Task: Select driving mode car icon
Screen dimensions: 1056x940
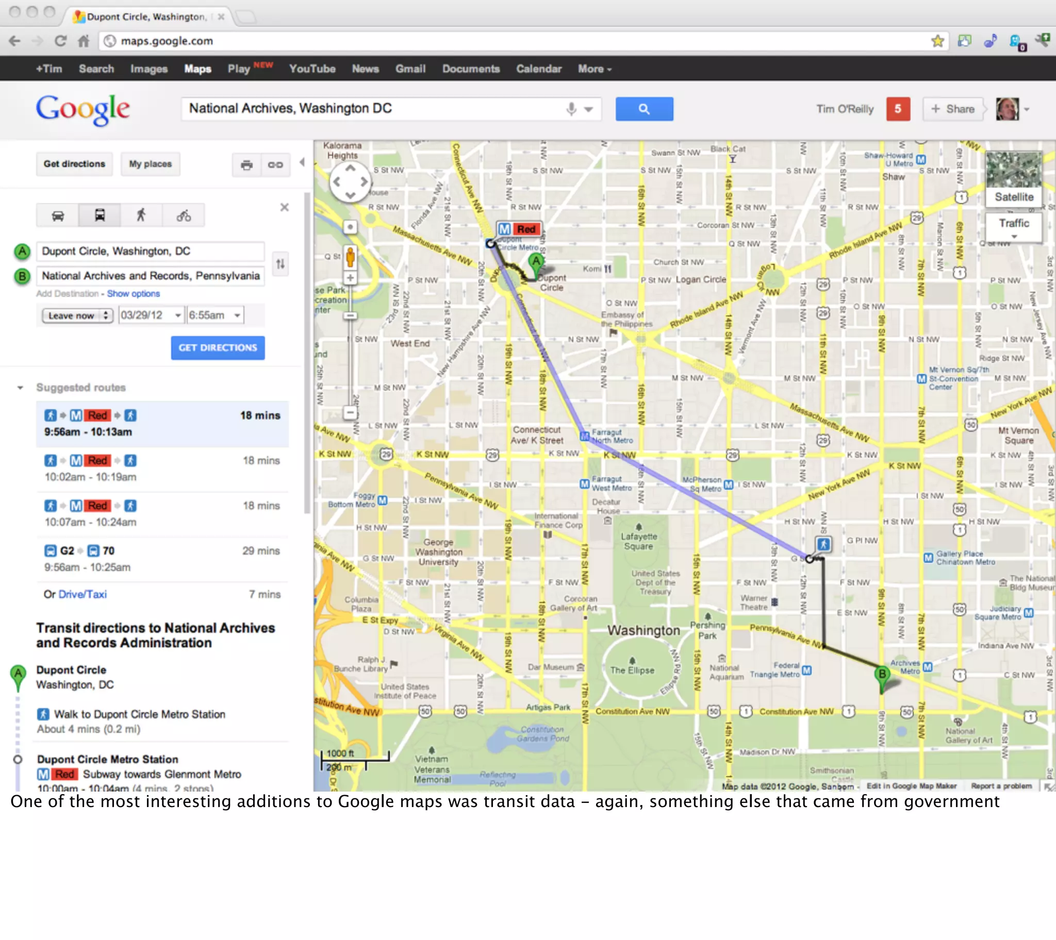Action: pyautogui.click(x=58, y=215)
